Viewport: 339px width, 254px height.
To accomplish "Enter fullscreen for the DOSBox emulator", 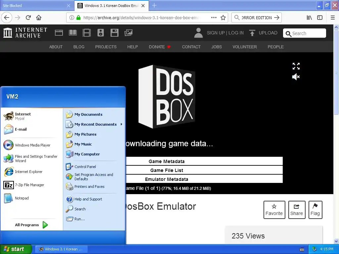I will coord(296,66).
